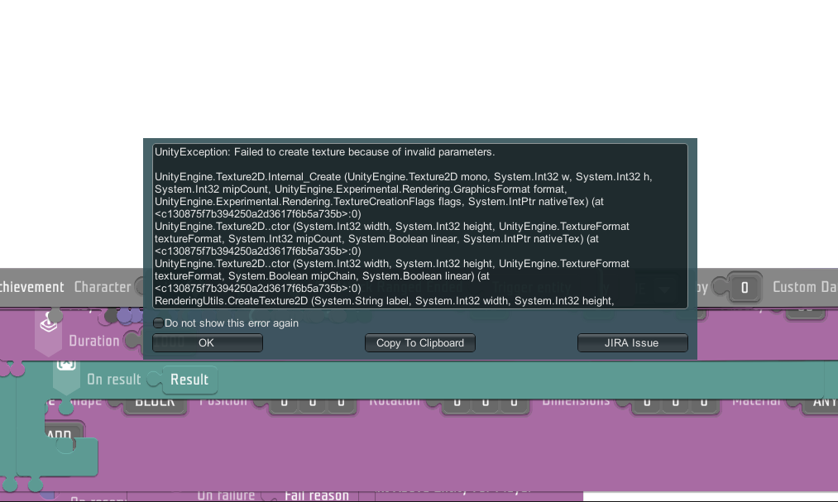Switch to the Character tab

(x=103, y=287)
